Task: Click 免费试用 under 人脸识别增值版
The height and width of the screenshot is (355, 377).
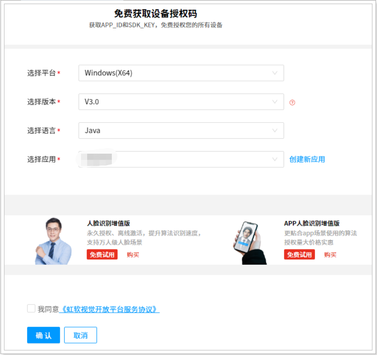Action: click(102, 254)
